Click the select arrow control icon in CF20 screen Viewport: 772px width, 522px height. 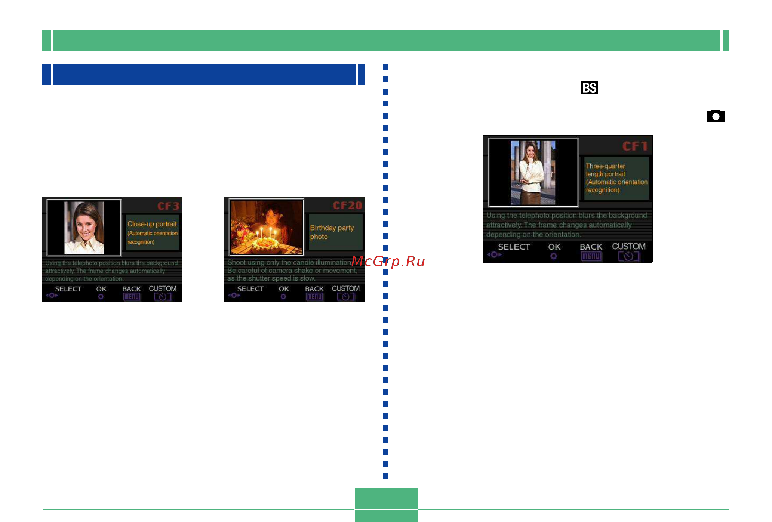point(234,295)
